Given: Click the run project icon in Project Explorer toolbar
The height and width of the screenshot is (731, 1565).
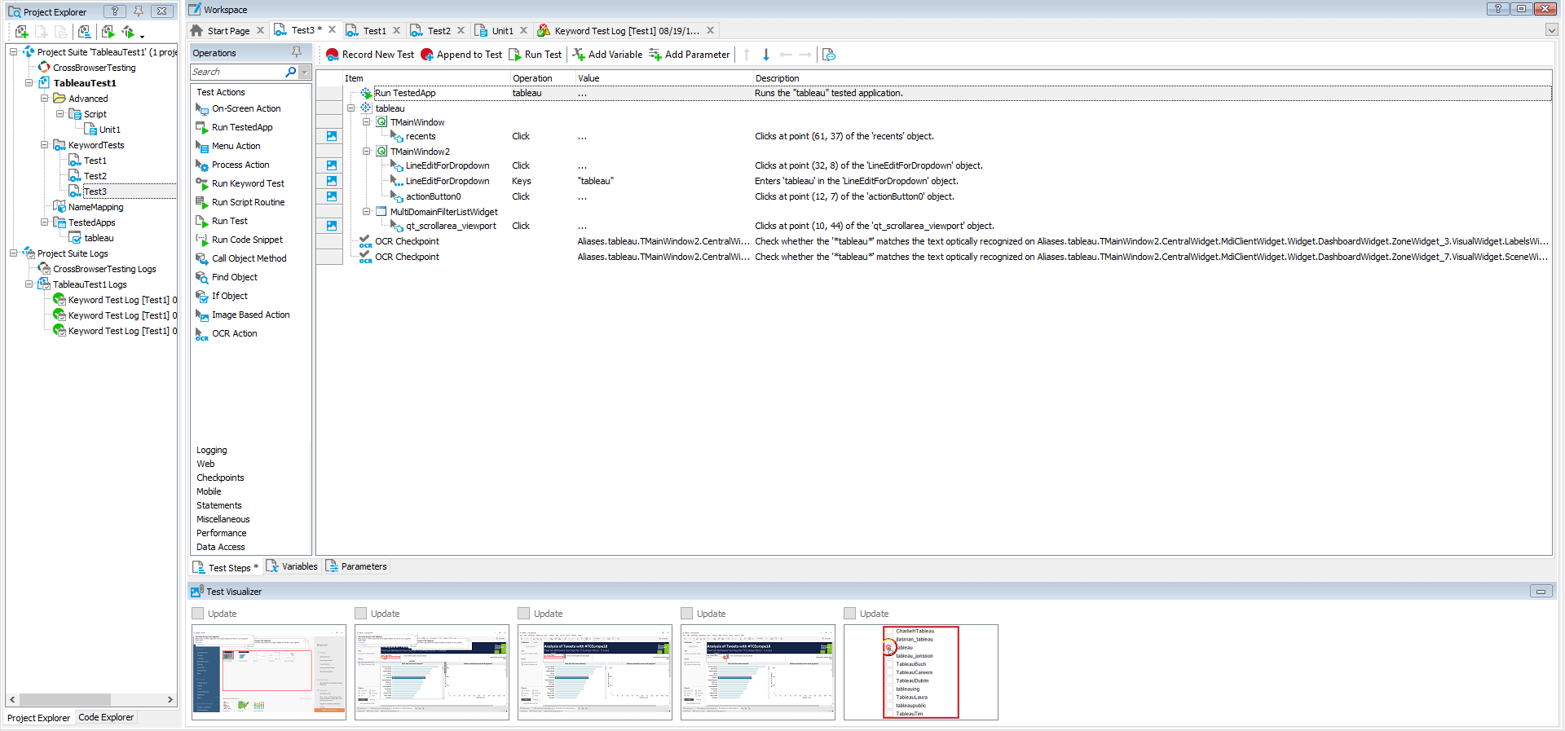Looking at the screenshot, I should [x=108, y=32].
